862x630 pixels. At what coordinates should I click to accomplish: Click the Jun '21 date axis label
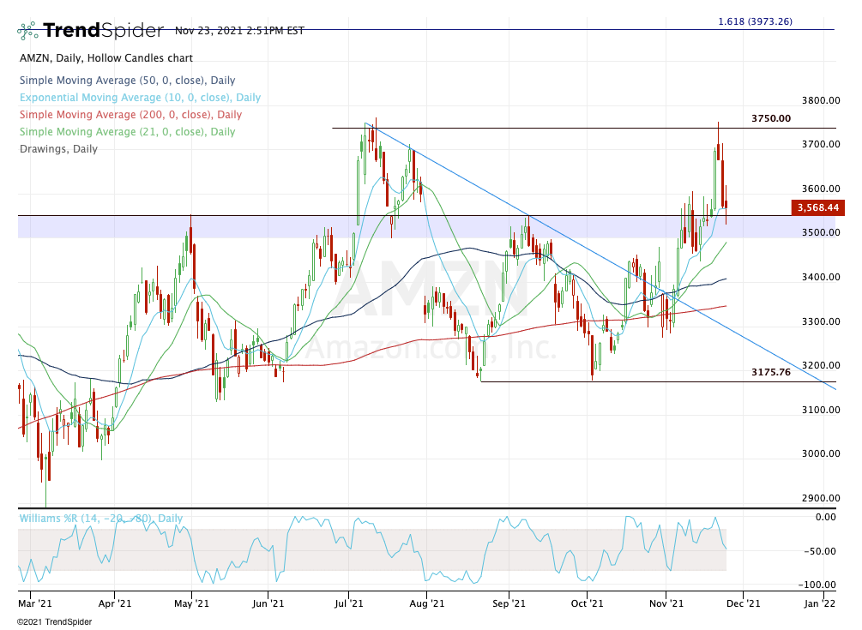[x=268, y=603]
